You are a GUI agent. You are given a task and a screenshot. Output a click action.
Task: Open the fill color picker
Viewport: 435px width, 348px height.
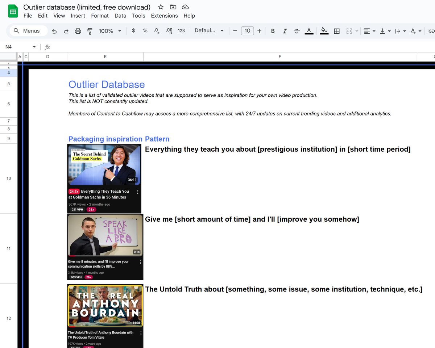click(324, 31)
